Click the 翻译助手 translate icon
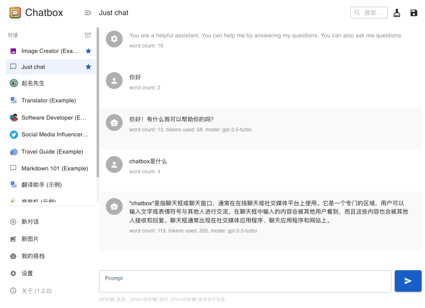 click(14, 185)
